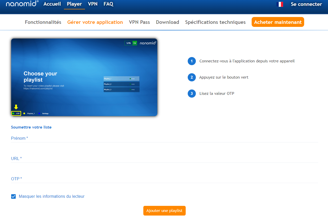The width and height of the screenshot is (328, 216).
Task: Go to the Download tab
Action: tap(167, 22)
